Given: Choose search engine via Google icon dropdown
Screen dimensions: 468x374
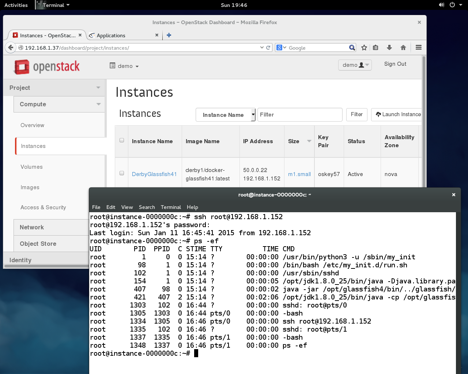Looking at the screenshot, I should (281, 47).
